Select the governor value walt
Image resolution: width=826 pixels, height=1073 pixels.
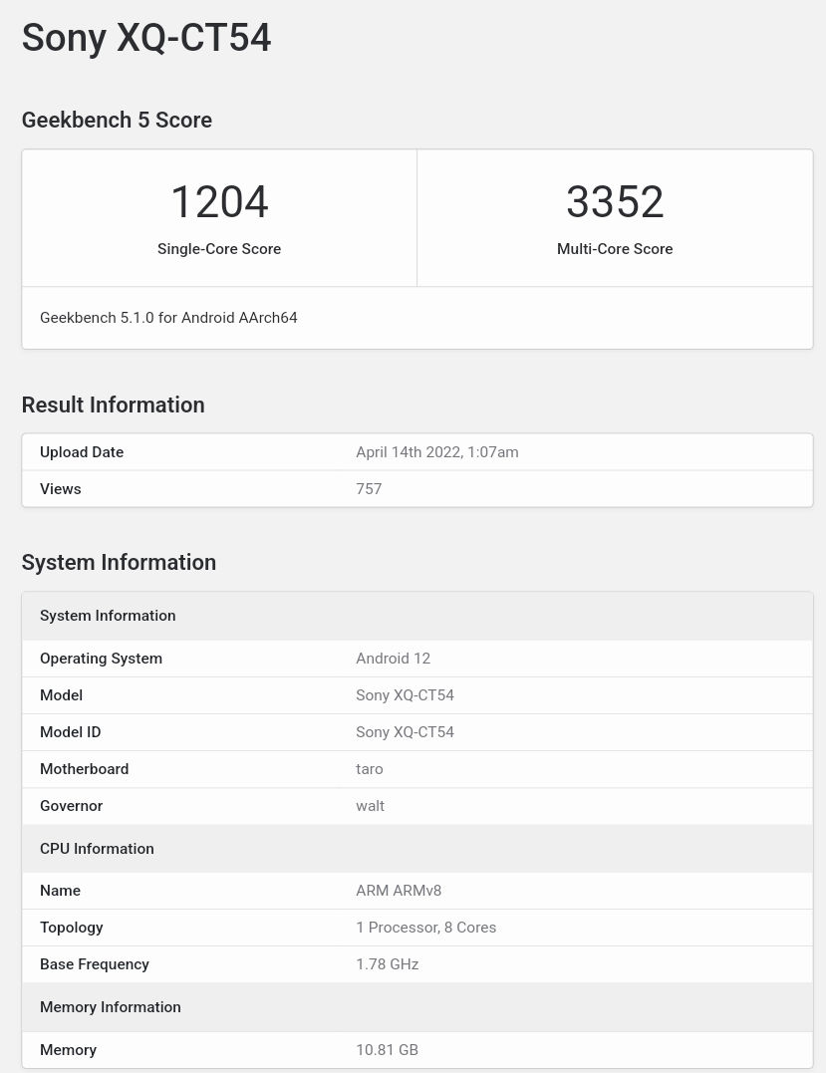point(371,806)
